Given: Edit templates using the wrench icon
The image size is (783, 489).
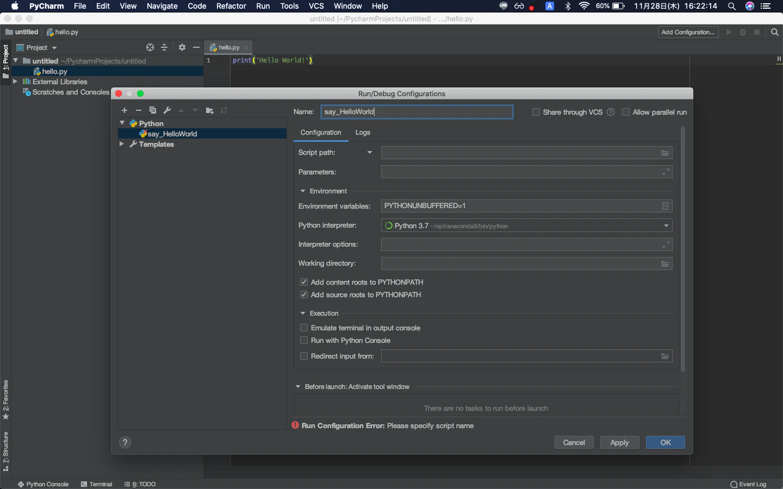Looking at the screenshot, I should (167, 110).
